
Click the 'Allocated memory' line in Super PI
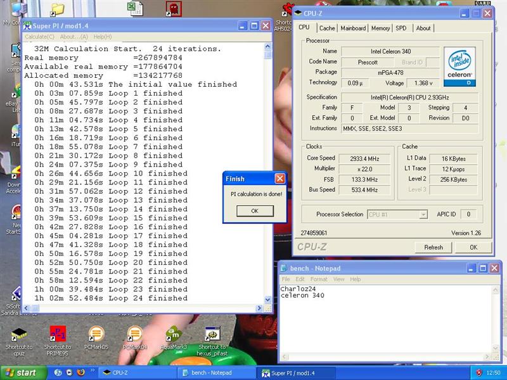pyautogui.click(x=103, y=75)
